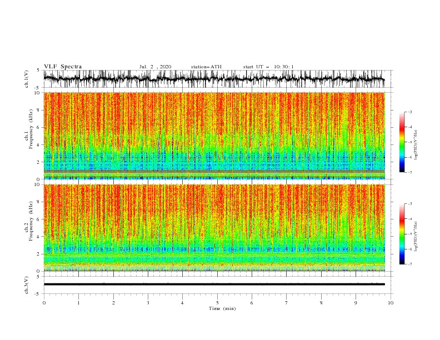Click the "ch.1(V)" axis label
The height and width of the screenshot is (340, 440).
[x=27, y=79]
